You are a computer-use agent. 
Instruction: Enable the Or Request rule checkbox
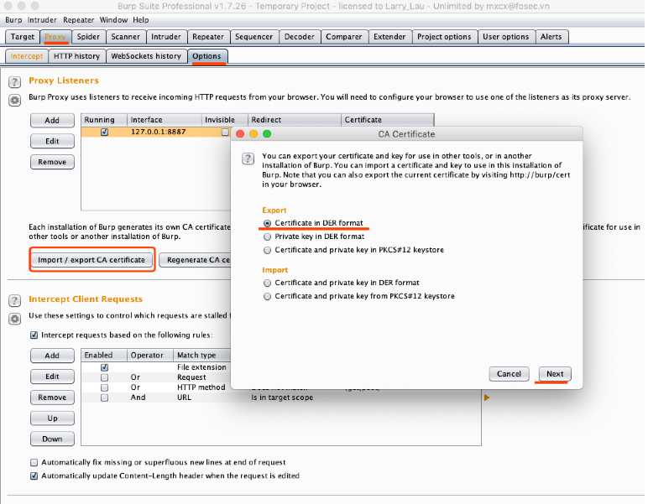tap(105, 377)
